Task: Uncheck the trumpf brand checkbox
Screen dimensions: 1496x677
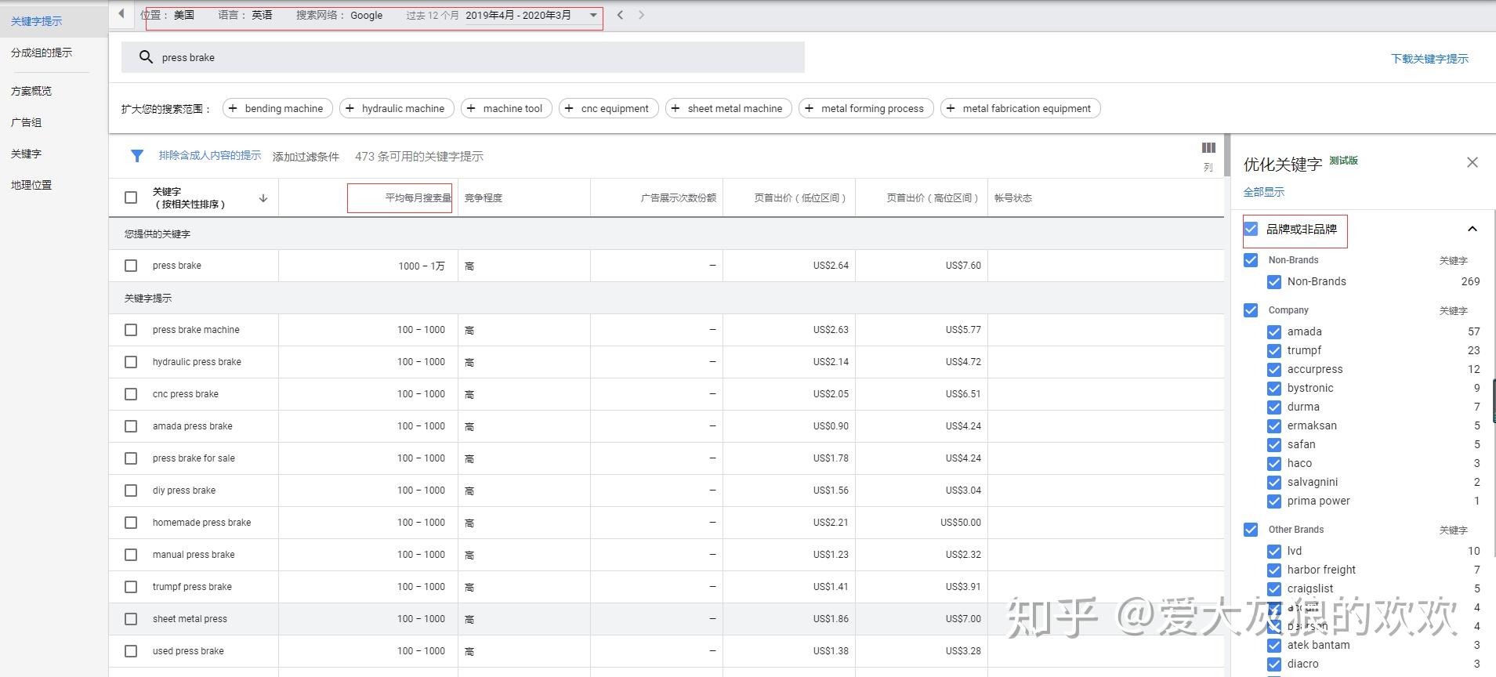Action: pyautogui.click(x=1274, y=350)
